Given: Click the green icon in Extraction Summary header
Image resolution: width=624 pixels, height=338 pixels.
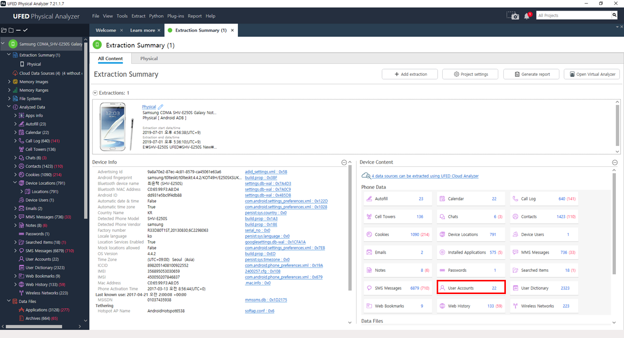Looking at the screenshot, I should pos(97,45).
